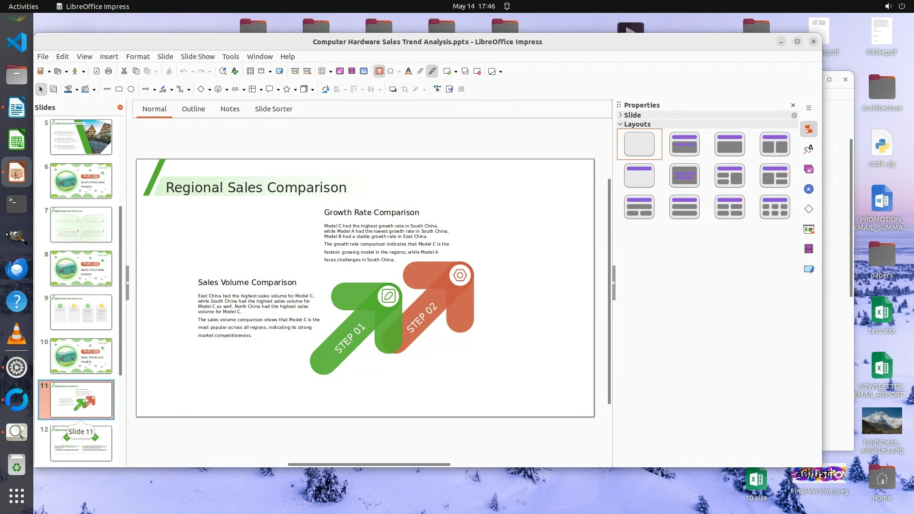914x514 pixels.
Task: Export directly as PDF
Action: point(97,71)
